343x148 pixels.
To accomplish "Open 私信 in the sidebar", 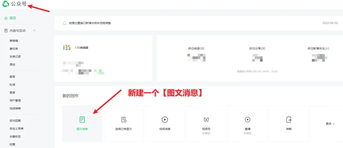I will pos(12,84).
